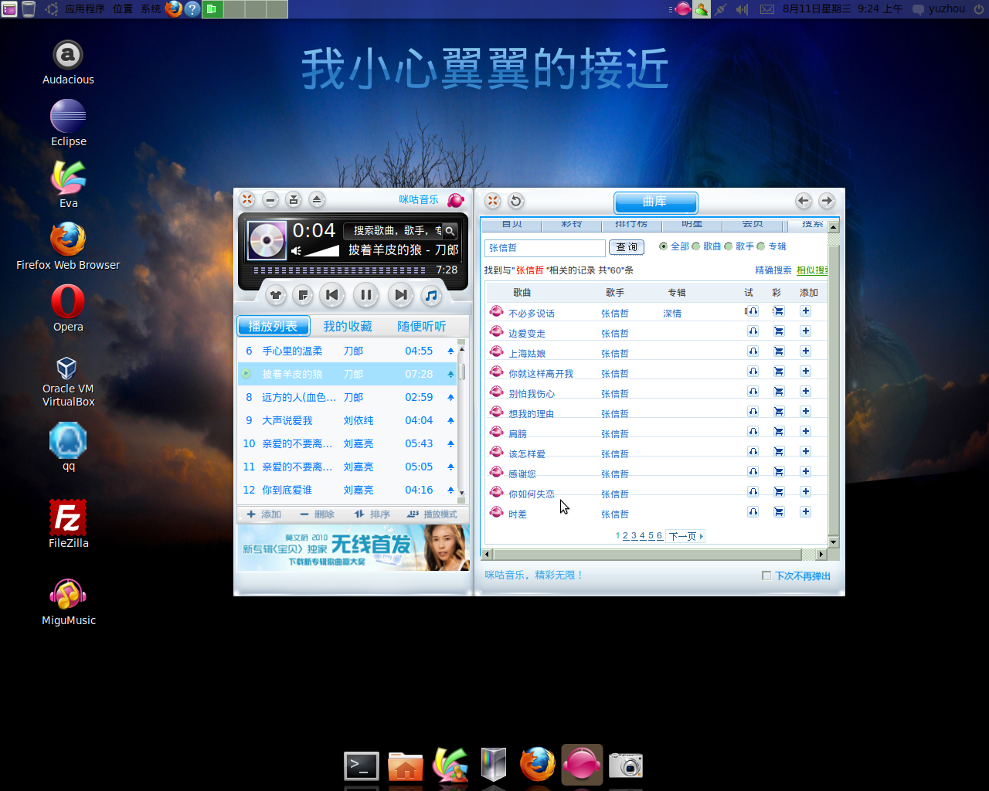
Task: Add 感谢您 using its plus icon
Action: [805, 471]
